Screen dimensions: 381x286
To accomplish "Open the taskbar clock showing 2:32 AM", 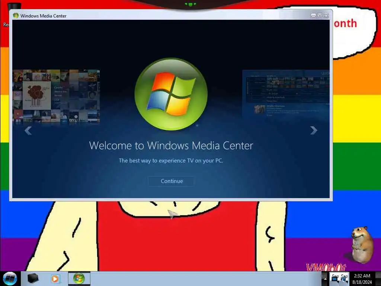I will tap(362, 279).
